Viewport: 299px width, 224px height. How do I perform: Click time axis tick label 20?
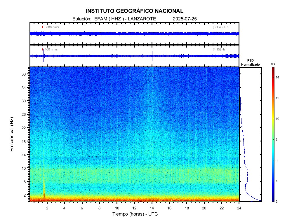pos(204,208)
